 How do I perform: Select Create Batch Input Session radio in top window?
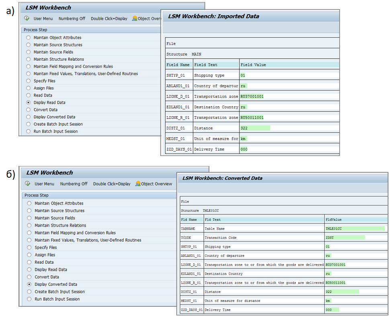click(x=28, y=124)
